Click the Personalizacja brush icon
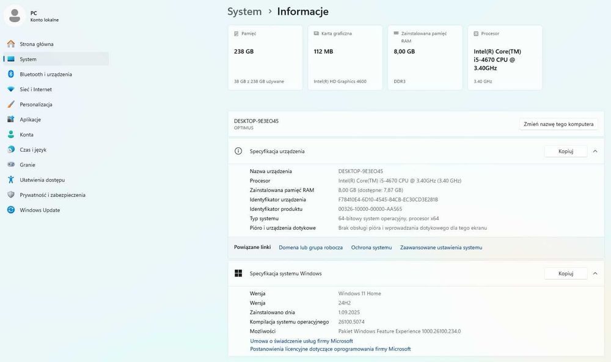Image resolution: width=611 pixels, height=362 pixels. point(11,105)
